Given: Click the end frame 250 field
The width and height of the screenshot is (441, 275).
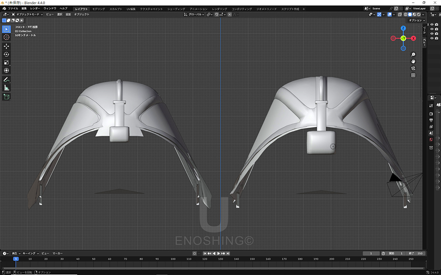Looking at the screenshot, I should pos(416,253).
